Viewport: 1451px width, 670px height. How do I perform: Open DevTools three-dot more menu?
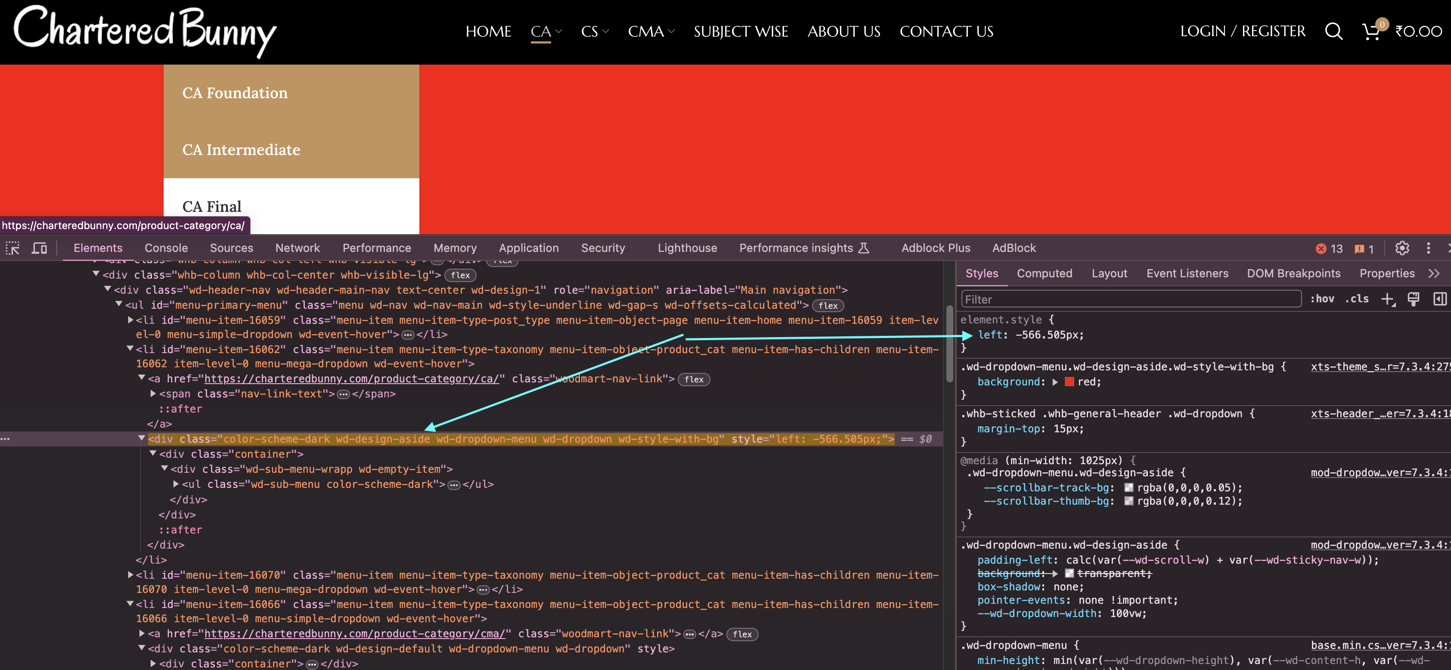pos(1428,248)
